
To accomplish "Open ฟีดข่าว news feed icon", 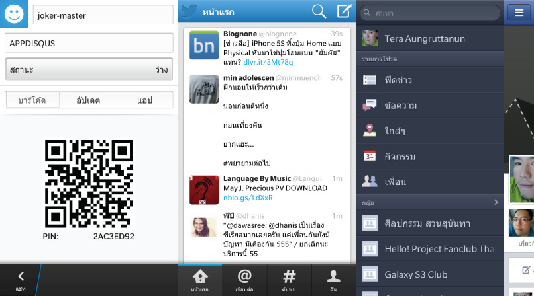I will (x=370, y=80).
